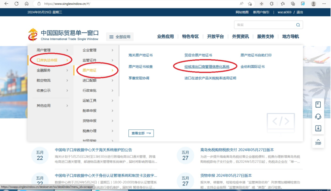This screenshot has width=331, height=191.
Task: Go to browser home page icon
Action: [x=27, y=4]
